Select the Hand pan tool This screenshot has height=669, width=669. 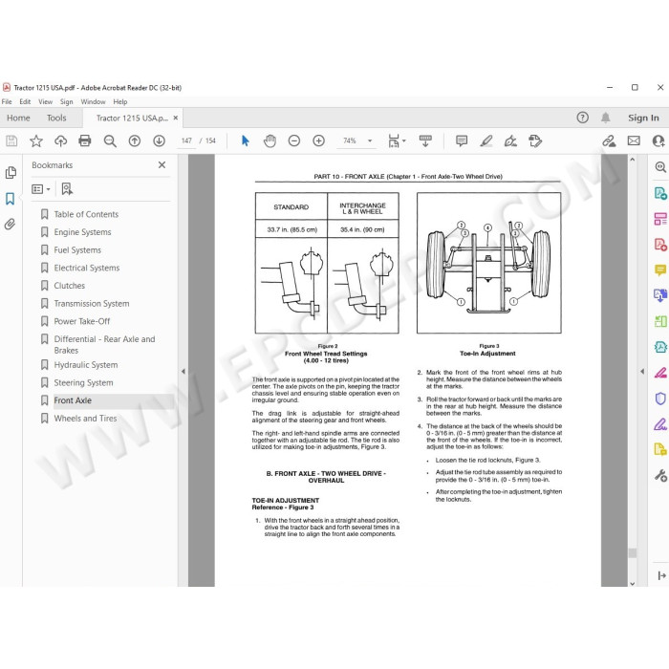[270, 140]
